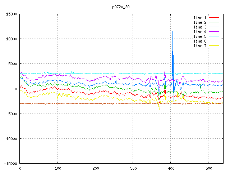Click the top of the tall blue spike
The height and width of the screenshot is (173, 230).
point(172,31)
